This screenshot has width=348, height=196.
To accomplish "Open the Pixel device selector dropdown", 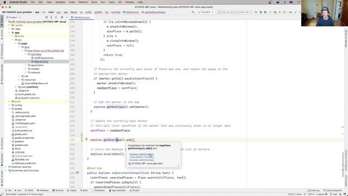I will 235,12.
